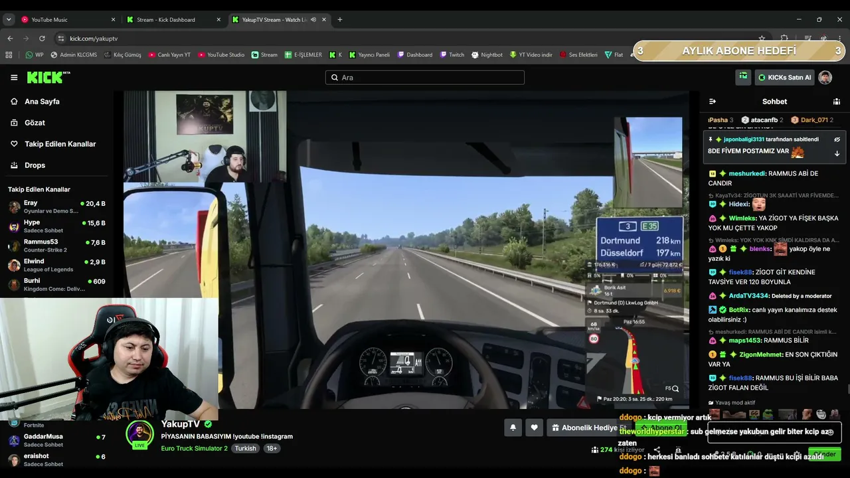Go back in browser history

point(10,39)
